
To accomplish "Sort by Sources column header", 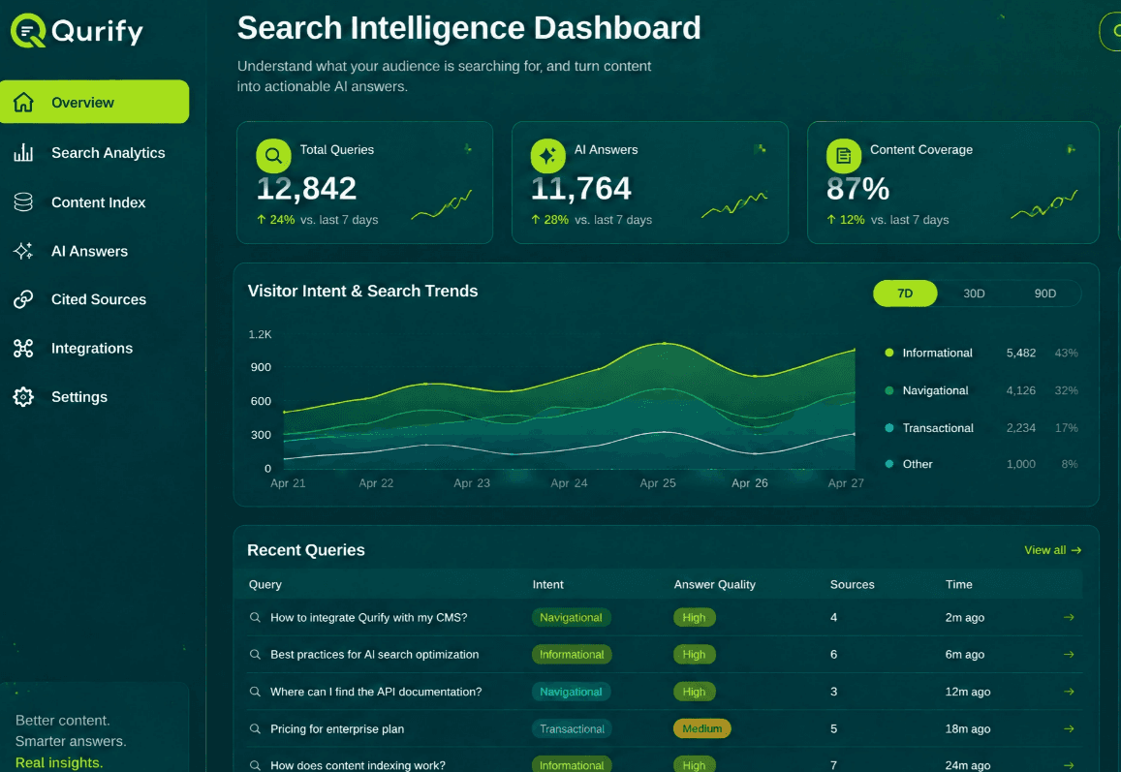I will [x=853, y=584].
